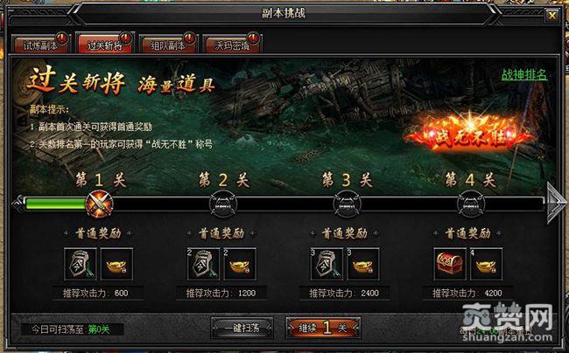Go to previous stages with left arrow

(18, 204)
